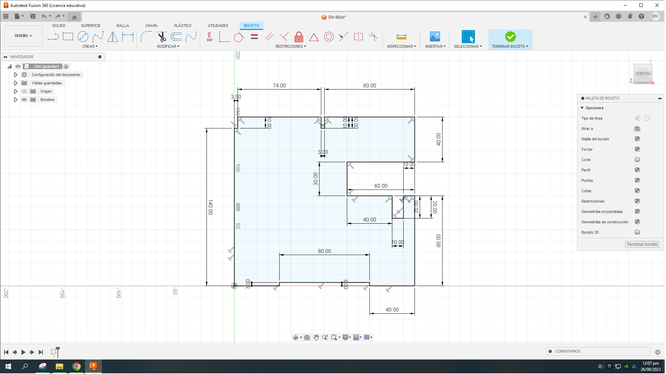666x374 pixels.
Task: Apply the Lock constraint icon
Action: (299, 37)
